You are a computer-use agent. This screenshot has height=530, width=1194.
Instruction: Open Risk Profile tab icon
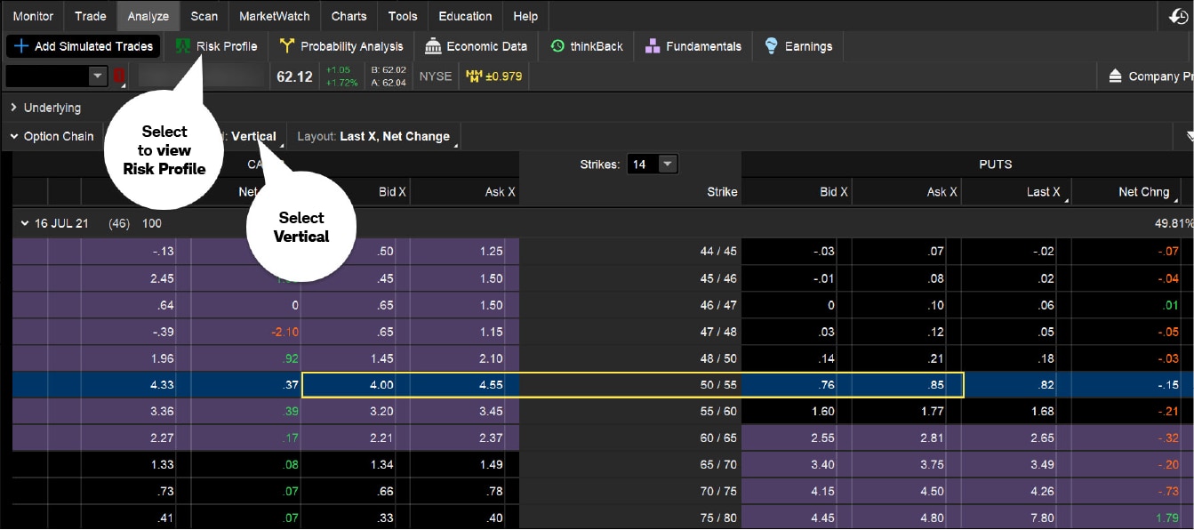[x=183, y=46]
